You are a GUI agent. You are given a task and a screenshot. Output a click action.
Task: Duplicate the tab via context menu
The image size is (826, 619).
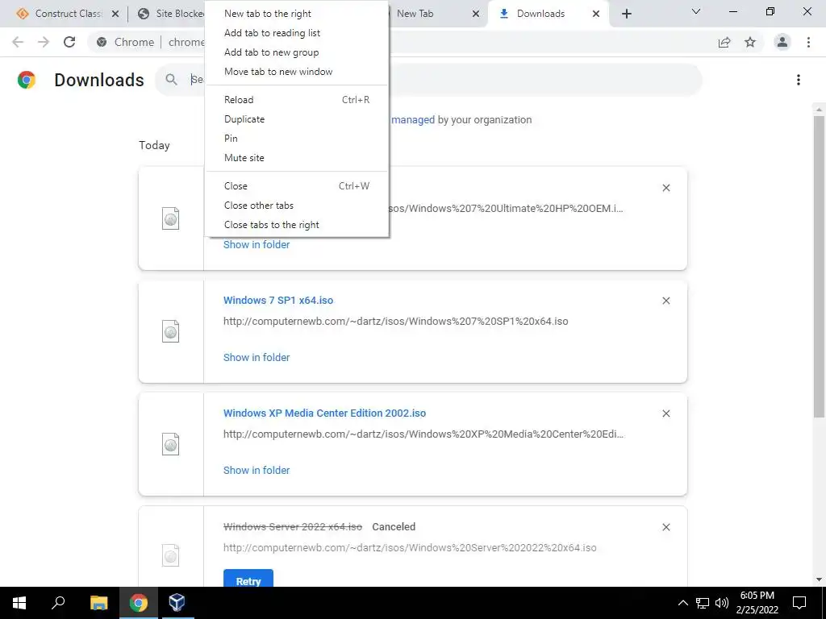(x=297, y=119)
